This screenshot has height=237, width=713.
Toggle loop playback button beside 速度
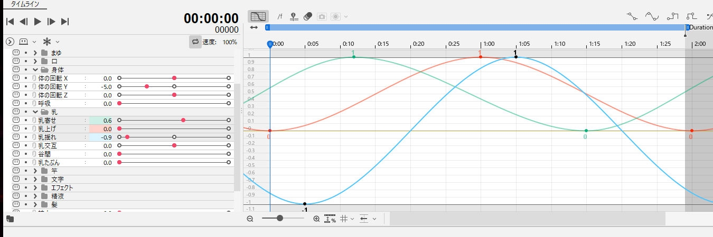point(195,42)
